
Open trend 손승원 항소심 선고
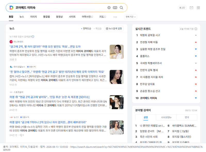coord(150,91)
